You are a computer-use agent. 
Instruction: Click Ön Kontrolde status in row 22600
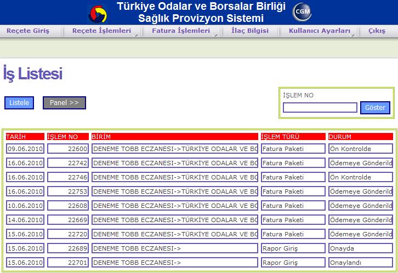(360, 149)
